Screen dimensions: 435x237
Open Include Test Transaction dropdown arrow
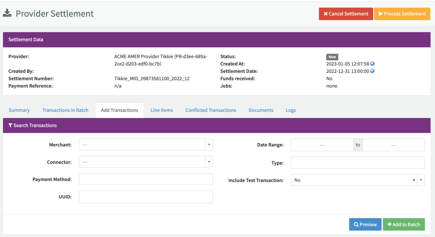click(421, 180)
